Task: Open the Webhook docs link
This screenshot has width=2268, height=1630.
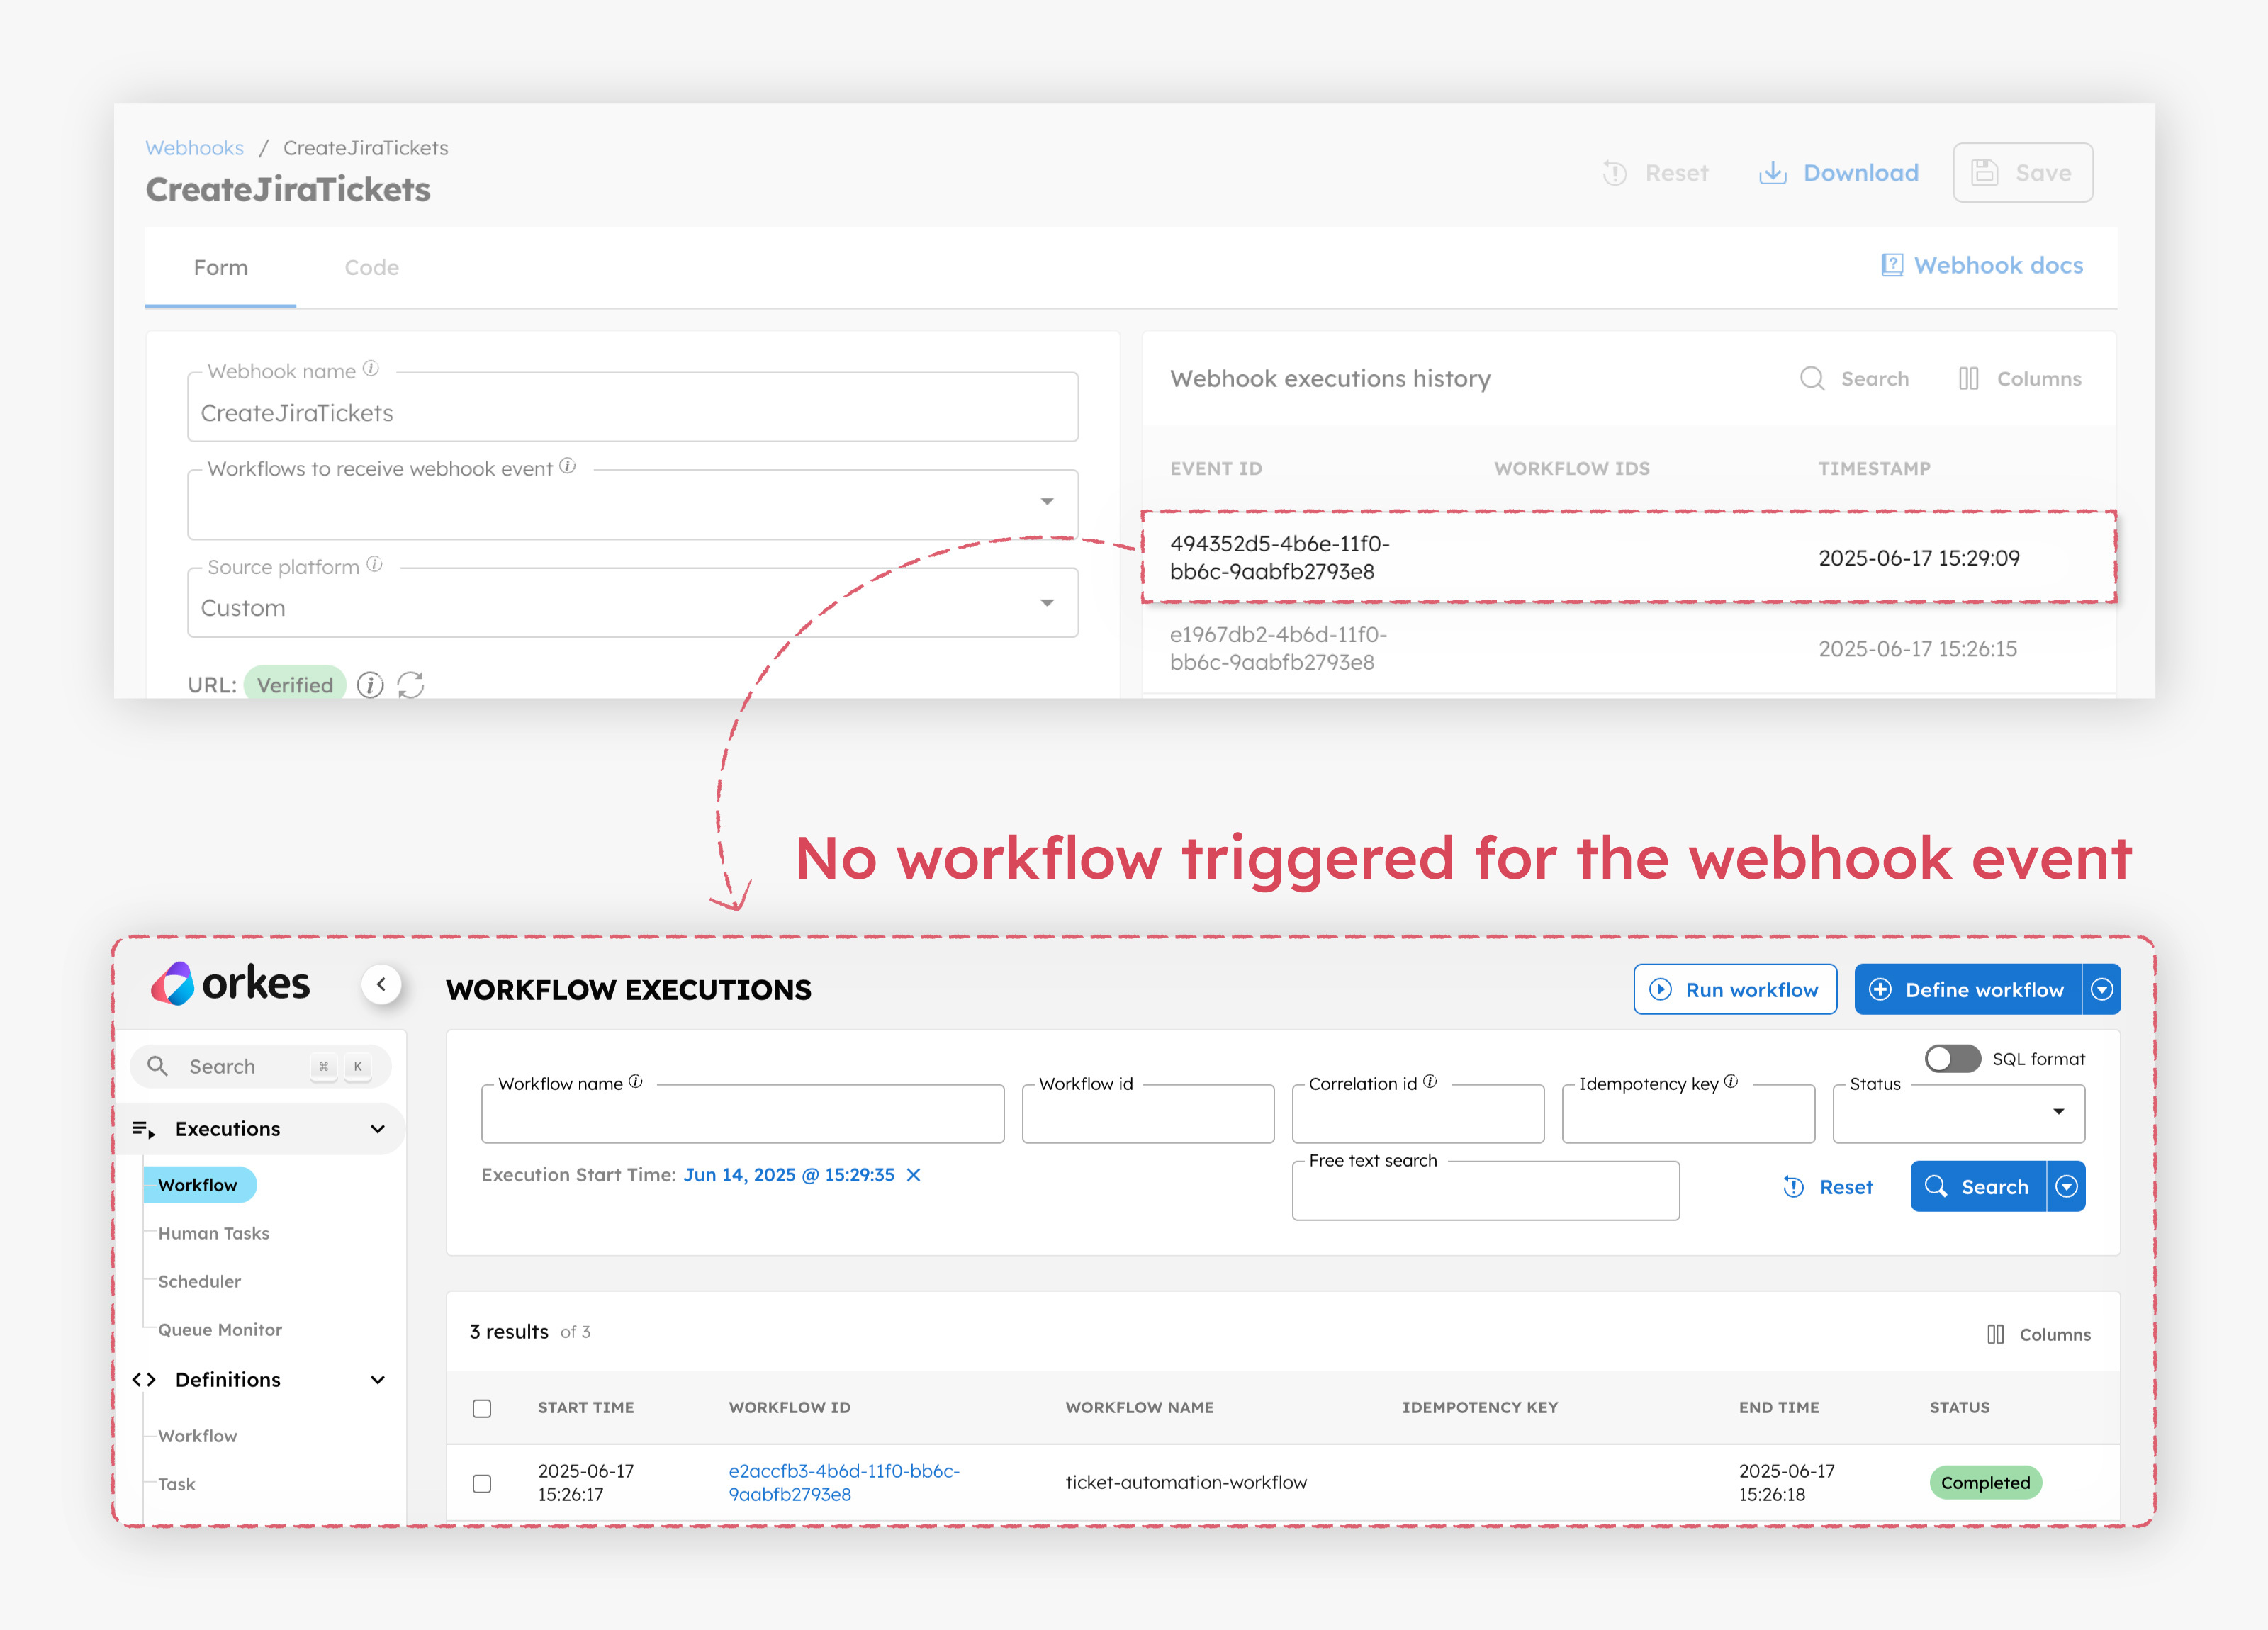Action: (x=1982, y=265)
